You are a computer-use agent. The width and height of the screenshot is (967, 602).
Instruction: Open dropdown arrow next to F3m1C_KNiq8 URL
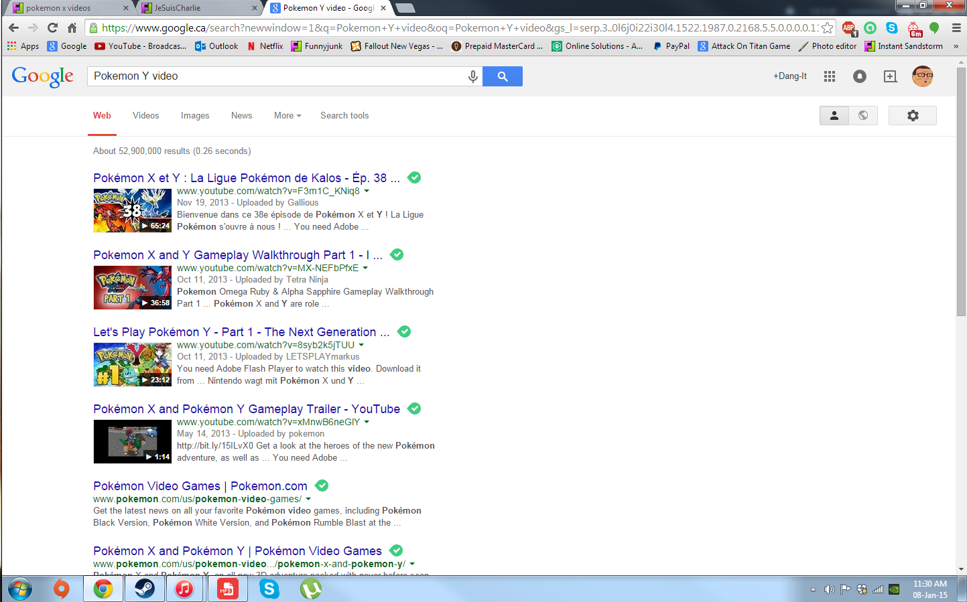tap(367, 191)
